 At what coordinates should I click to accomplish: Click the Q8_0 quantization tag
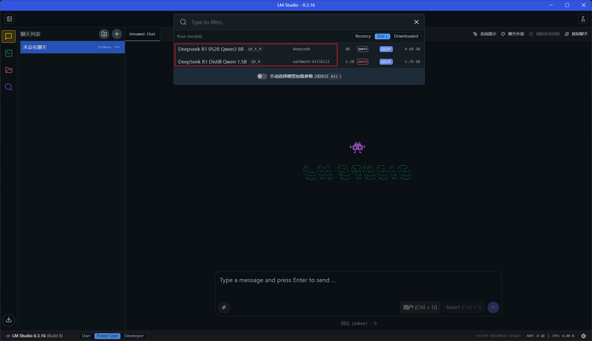coord(256,62)
